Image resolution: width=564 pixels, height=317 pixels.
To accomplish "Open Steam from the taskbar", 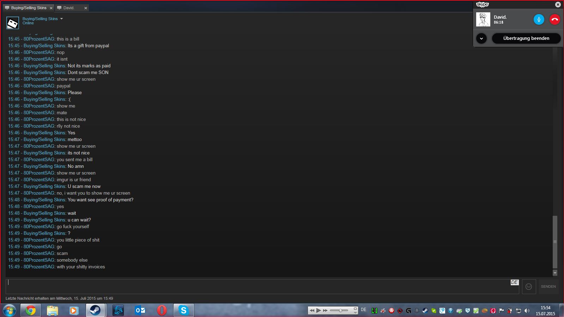I will (95, 310).
